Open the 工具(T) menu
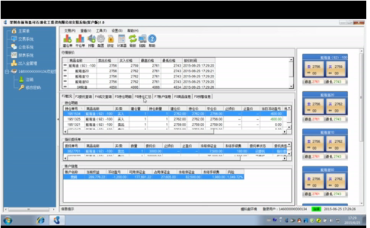The height and width of the screenshot is (228, 370). [101, 30]
